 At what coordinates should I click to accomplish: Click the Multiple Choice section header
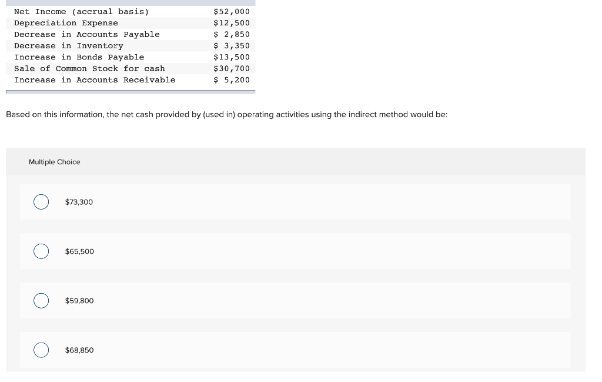pyautogui.click(x=54, y=162)
